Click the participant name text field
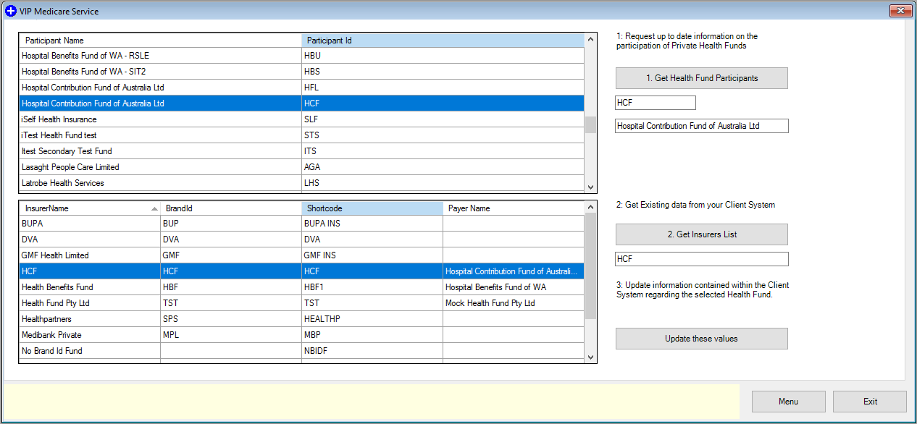This screenshot has height=424, width=917. click(x=702, y=126)
